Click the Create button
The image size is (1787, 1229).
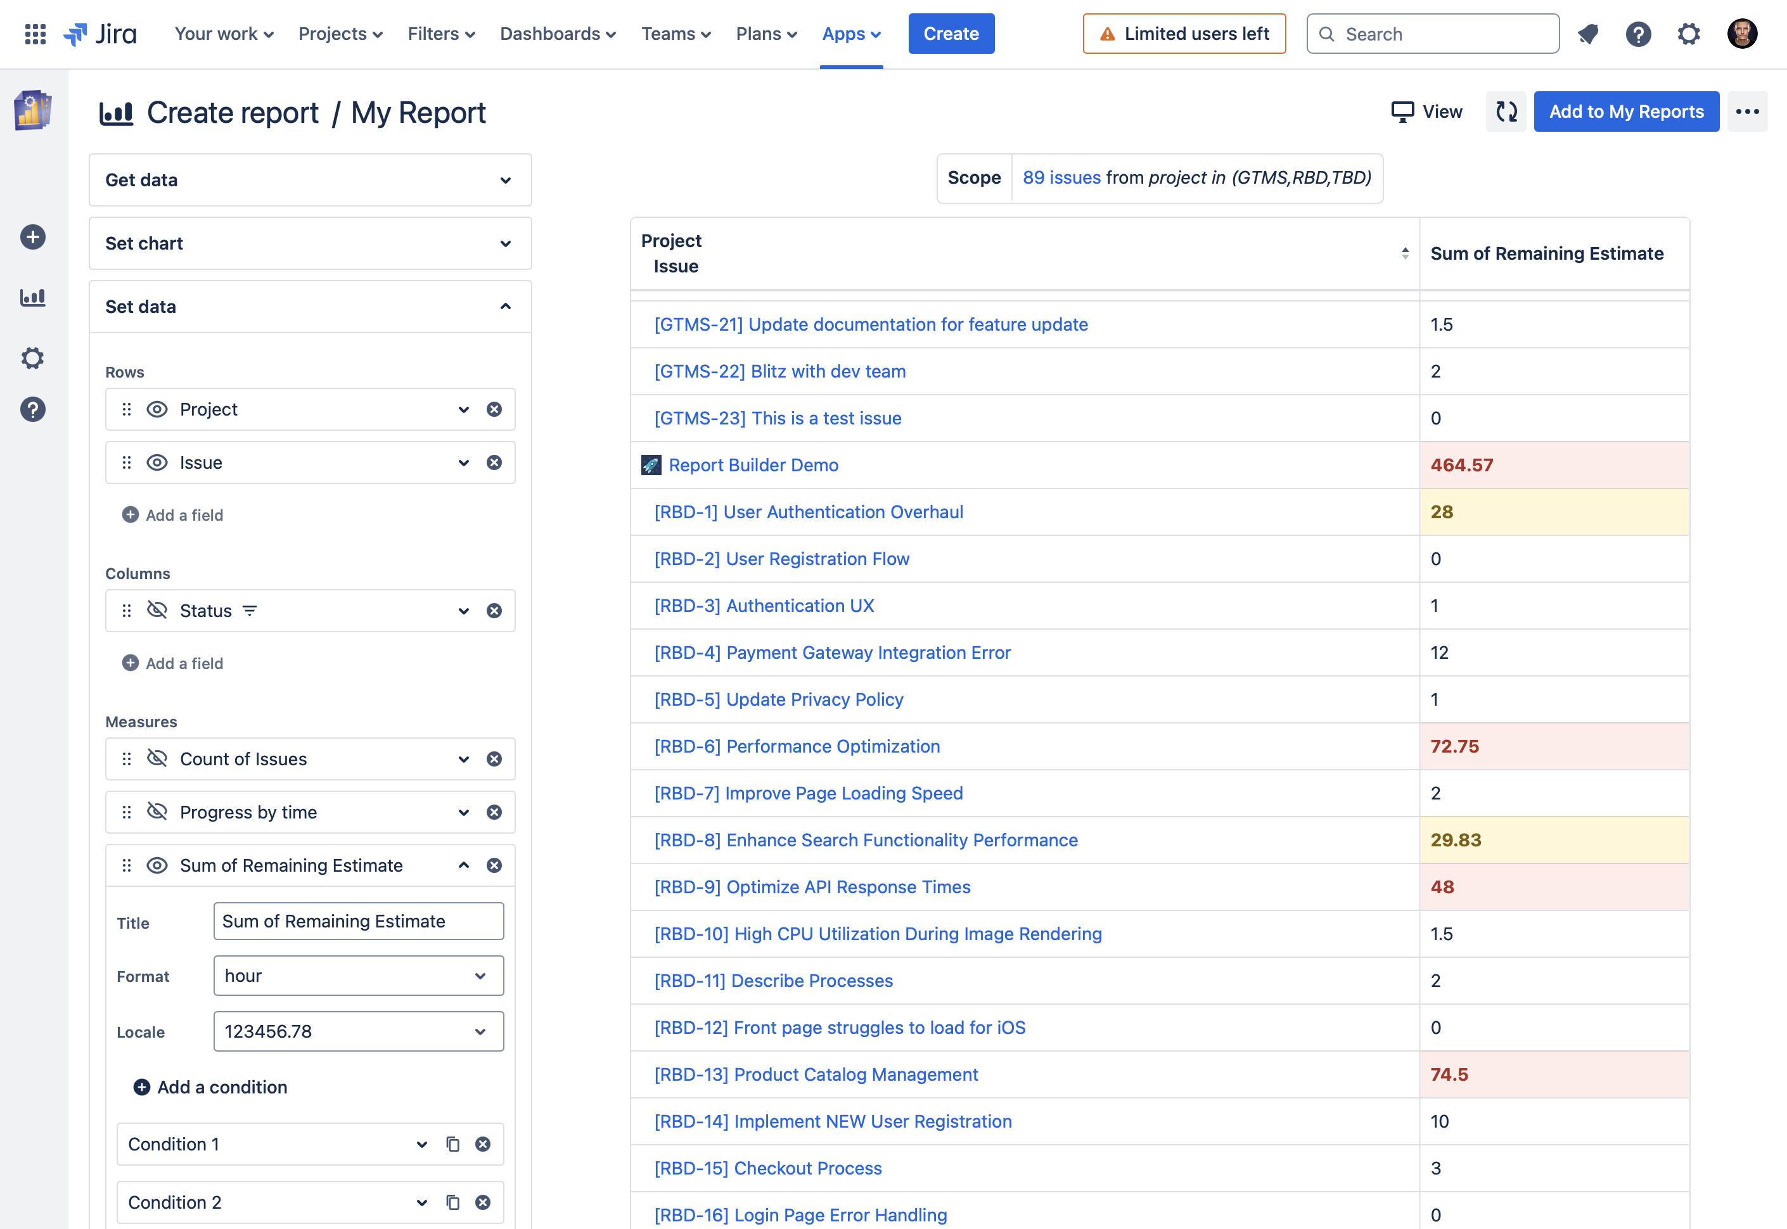(951, 34)
